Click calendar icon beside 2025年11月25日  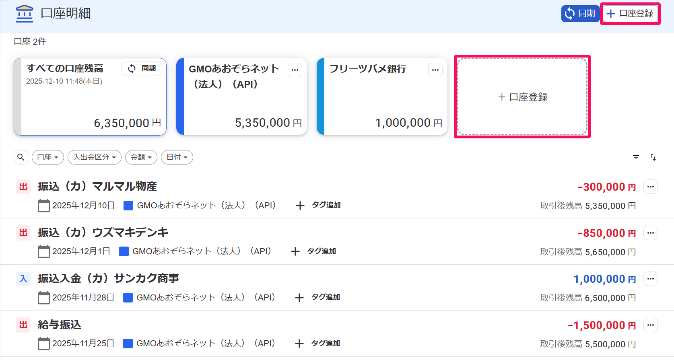click(43, 344)
